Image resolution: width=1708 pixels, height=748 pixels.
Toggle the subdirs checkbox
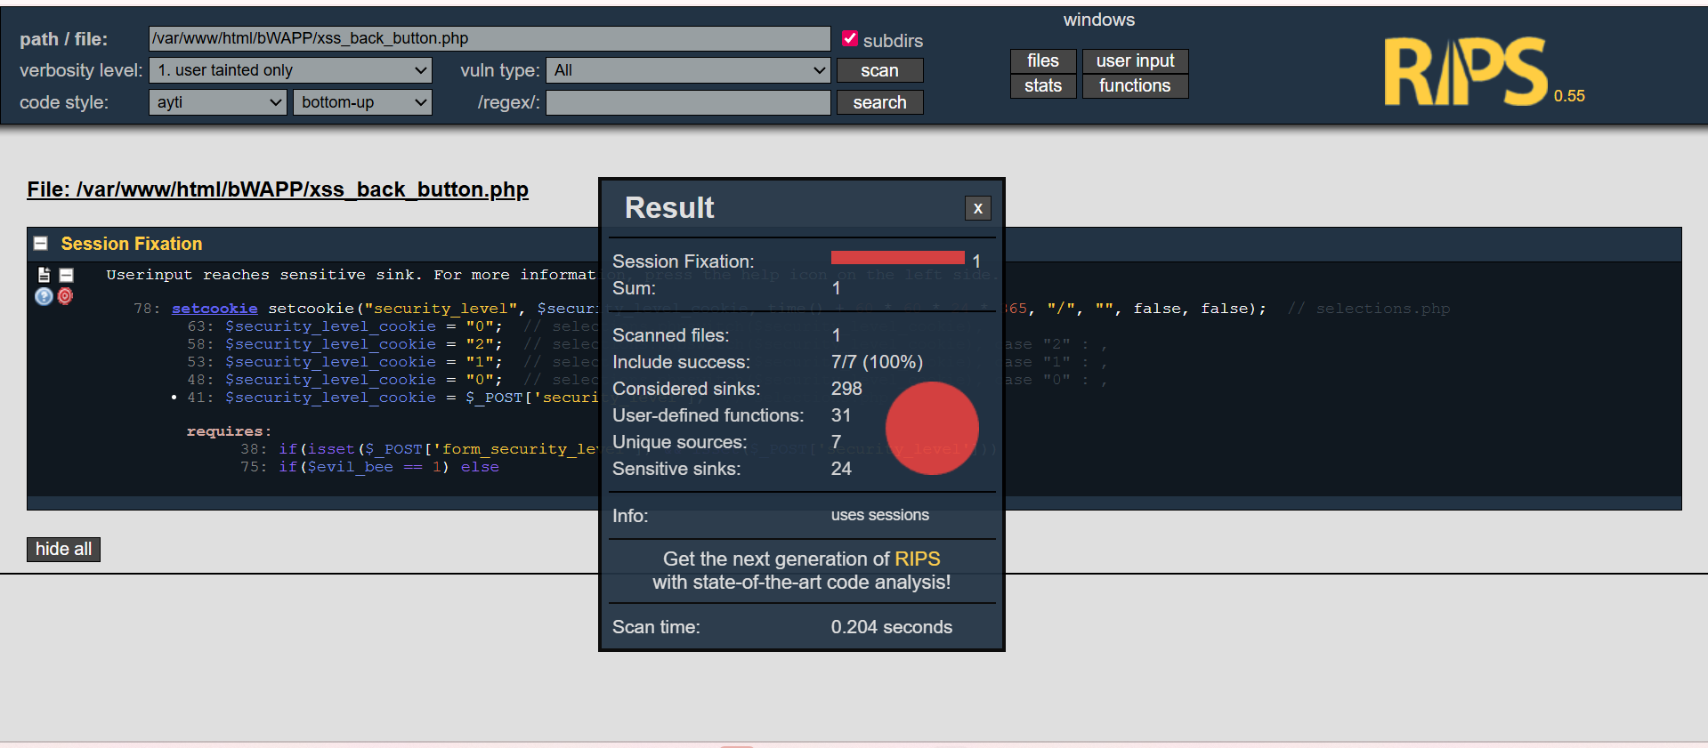coord(850,38)
